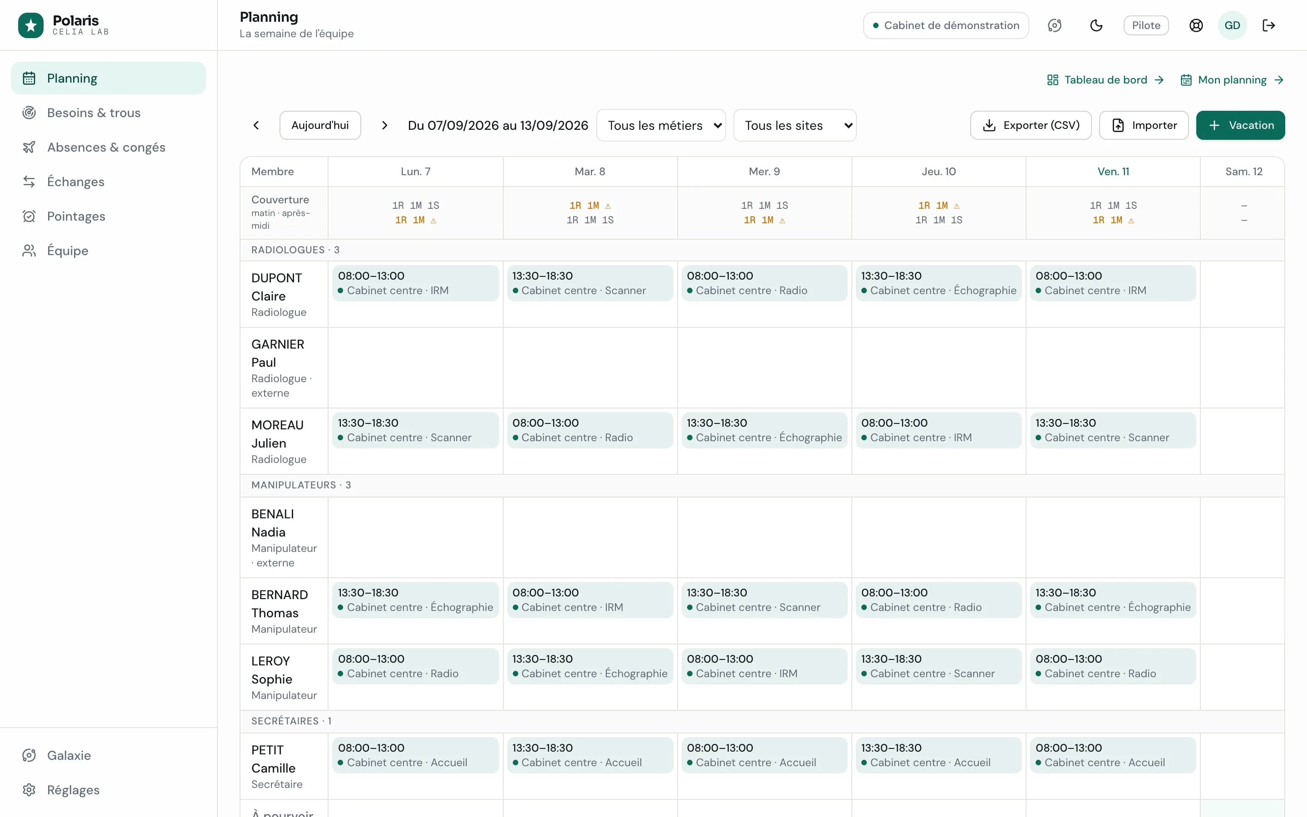The image size is (1307, 817).
Task: Click GARNIER Paul member name
Action: tap(278, 354)
